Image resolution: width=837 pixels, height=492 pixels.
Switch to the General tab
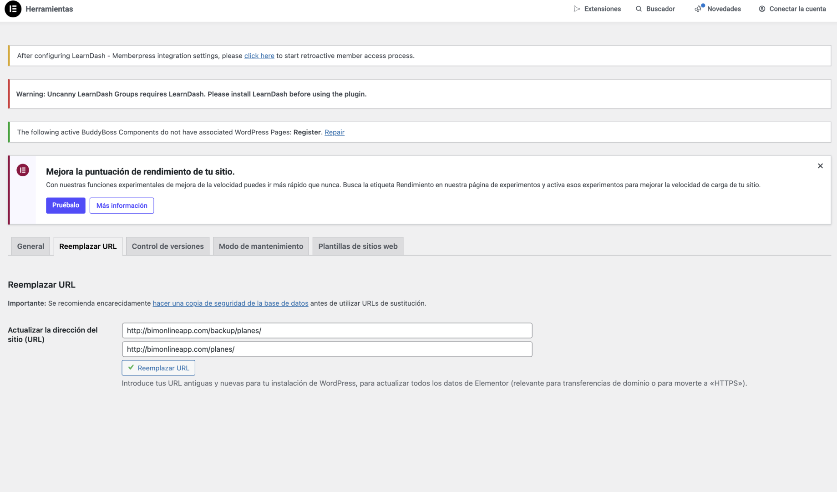(x=30, y=246)
